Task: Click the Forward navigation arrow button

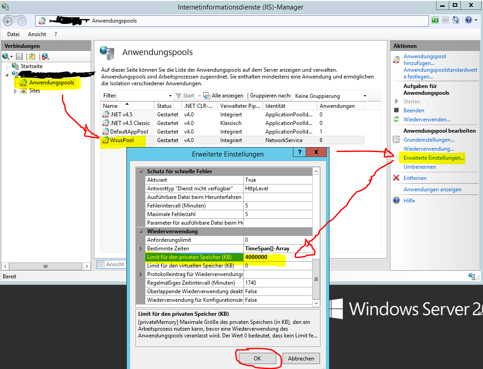Action: [22, 21]
